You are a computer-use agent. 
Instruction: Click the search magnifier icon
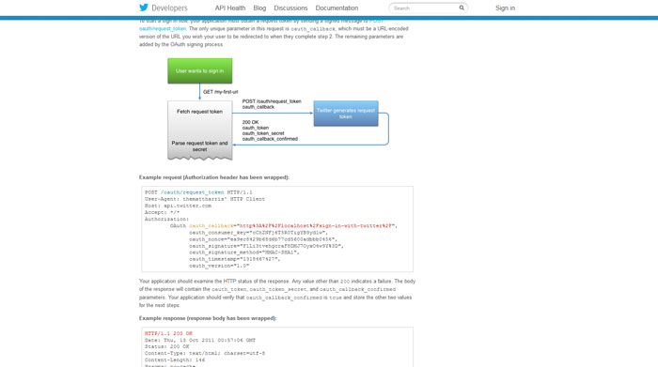pyautogui.click(x=462, y=8)
